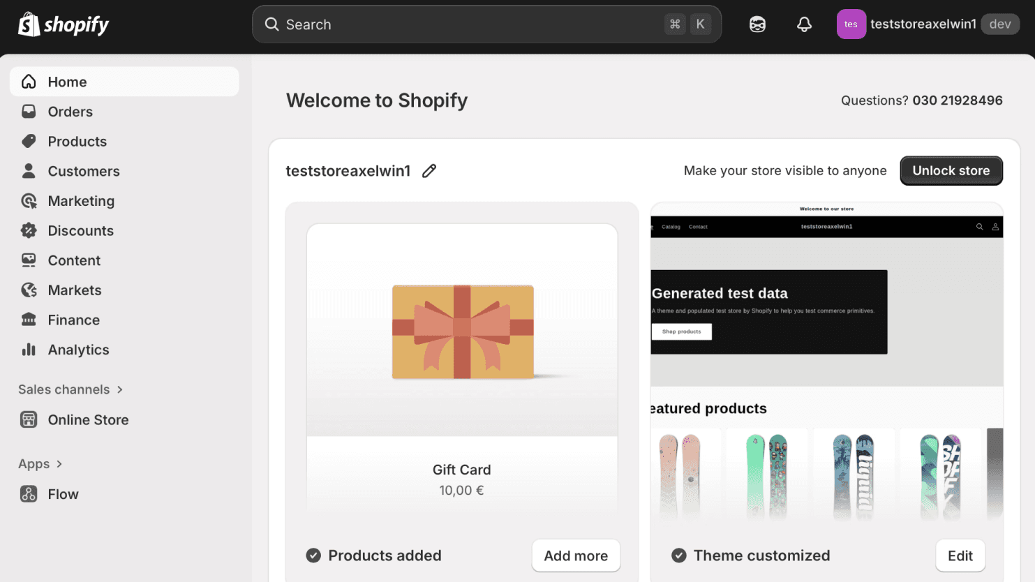
Task: Click the Theme customized checkmark
Action: (678, 555)
